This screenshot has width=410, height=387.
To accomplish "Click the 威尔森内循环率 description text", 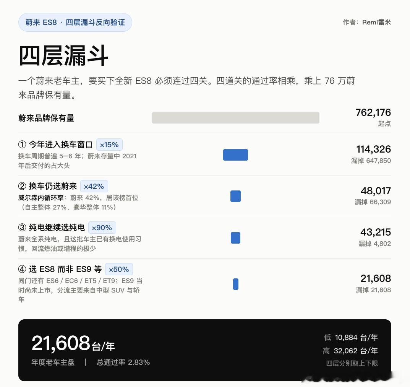I will (78, 203).
